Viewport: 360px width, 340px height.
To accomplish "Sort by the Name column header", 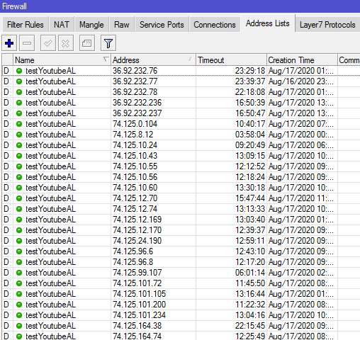I will point(62,60).
